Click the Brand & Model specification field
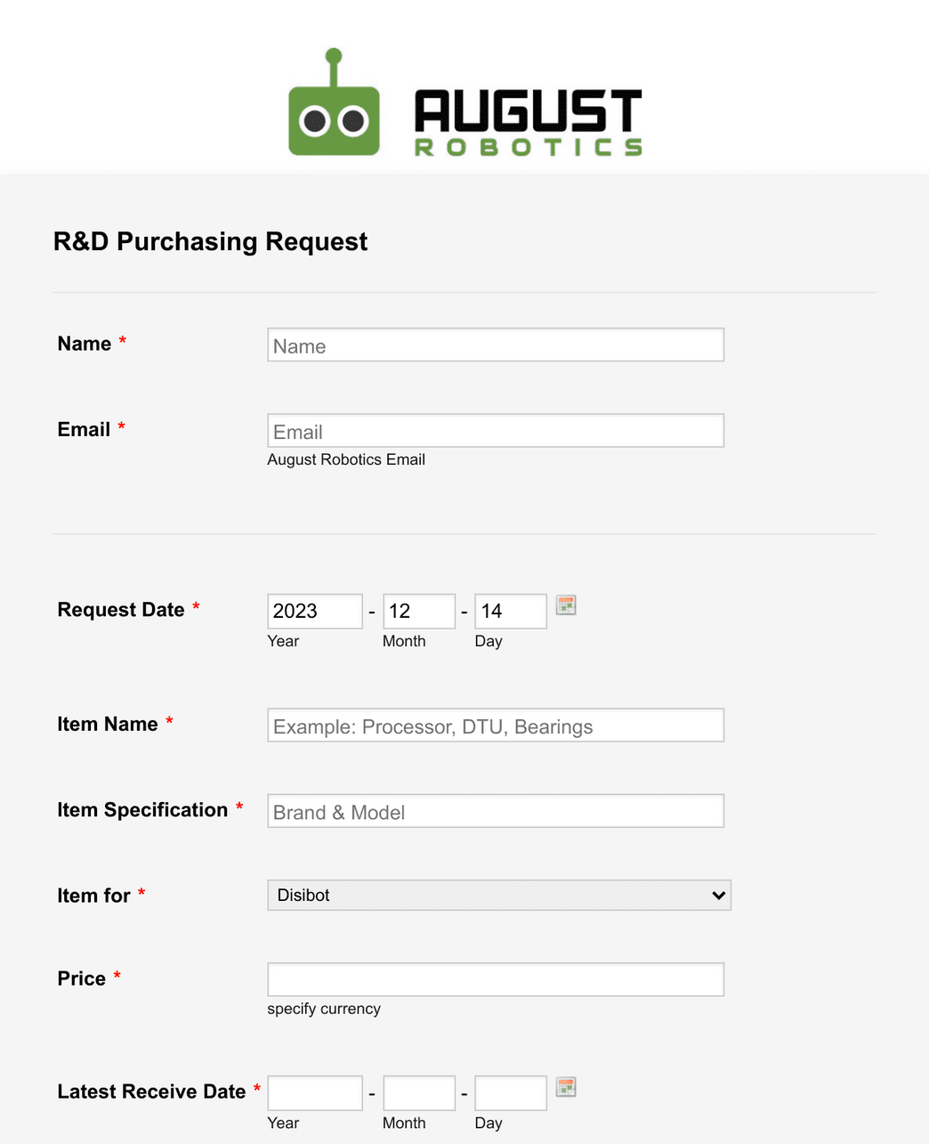The height and width of the screenshot is (1144, 929). [x=495, y=810]
